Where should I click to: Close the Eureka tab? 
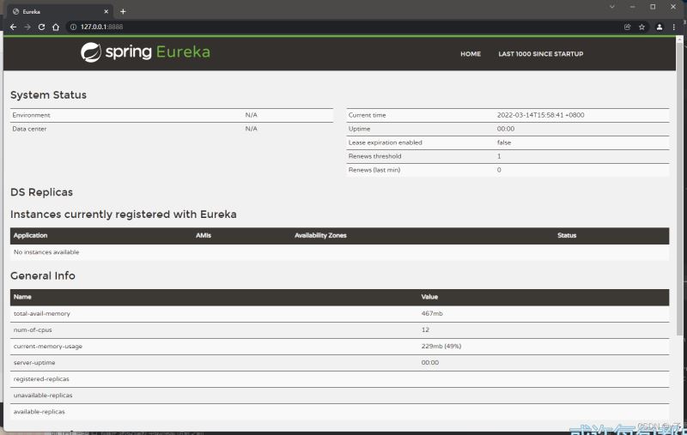[106, 11]
